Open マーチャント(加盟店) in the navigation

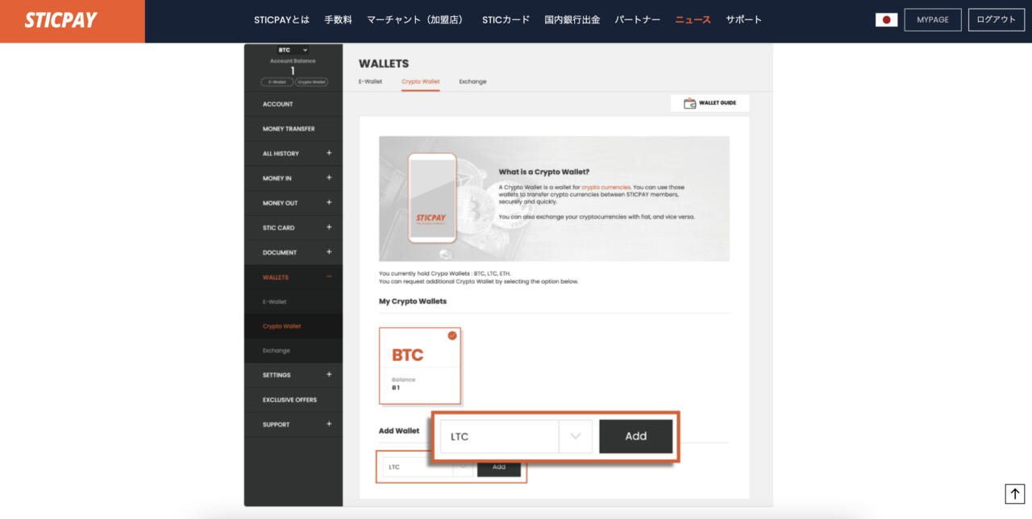point(417,20)
